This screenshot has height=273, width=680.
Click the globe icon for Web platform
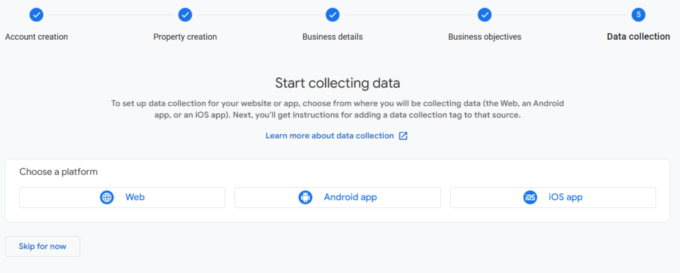(x=107, y=197)
